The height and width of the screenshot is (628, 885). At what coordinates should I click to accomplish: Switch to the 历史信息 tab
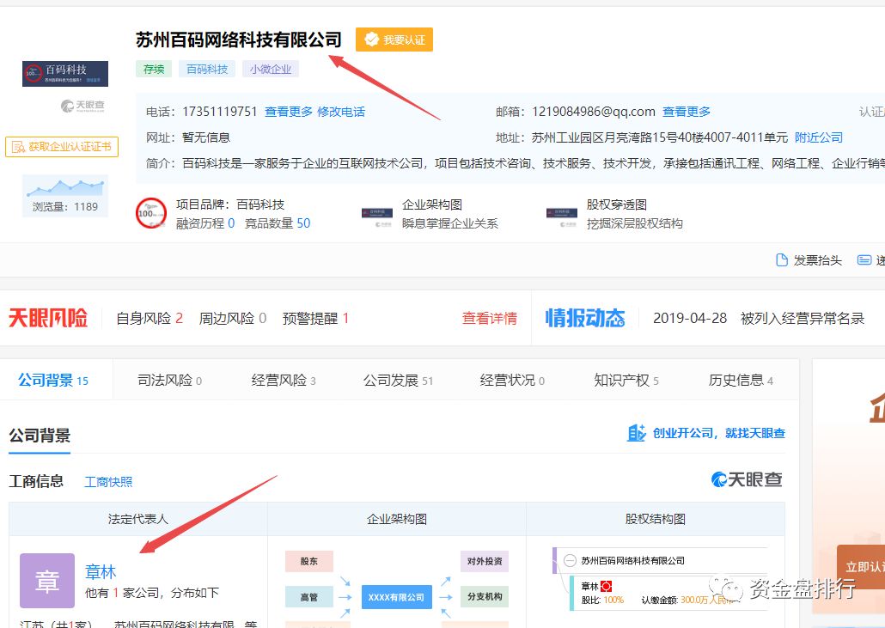click(741, 381)
